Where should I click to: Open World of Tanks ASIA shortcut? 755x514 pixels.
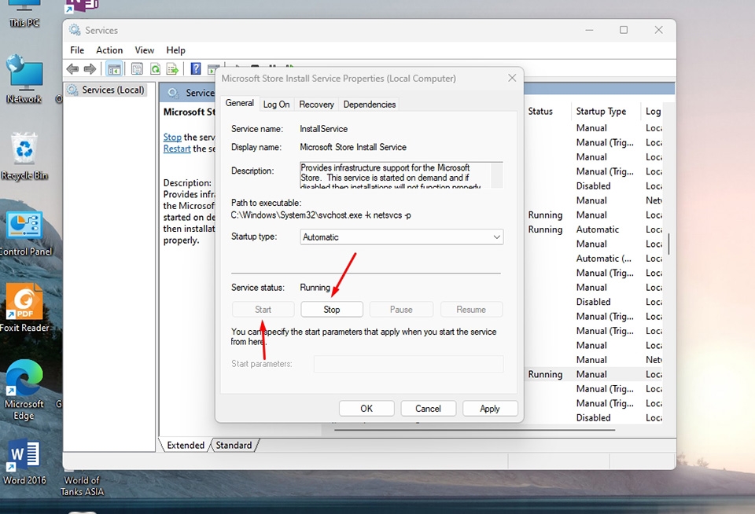(x=82, y=486)
